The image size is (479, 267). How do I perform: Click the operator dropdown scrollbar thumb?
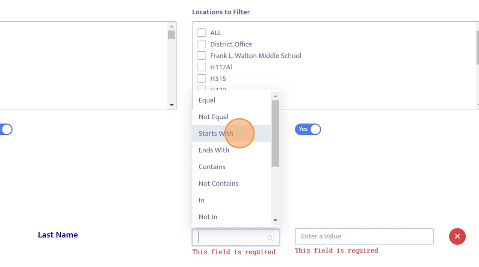pyautogui.click(x=275, y=133)
